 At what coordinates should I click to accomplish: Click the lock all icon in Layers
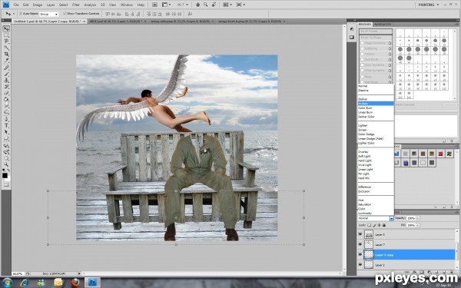pos(383,225)
